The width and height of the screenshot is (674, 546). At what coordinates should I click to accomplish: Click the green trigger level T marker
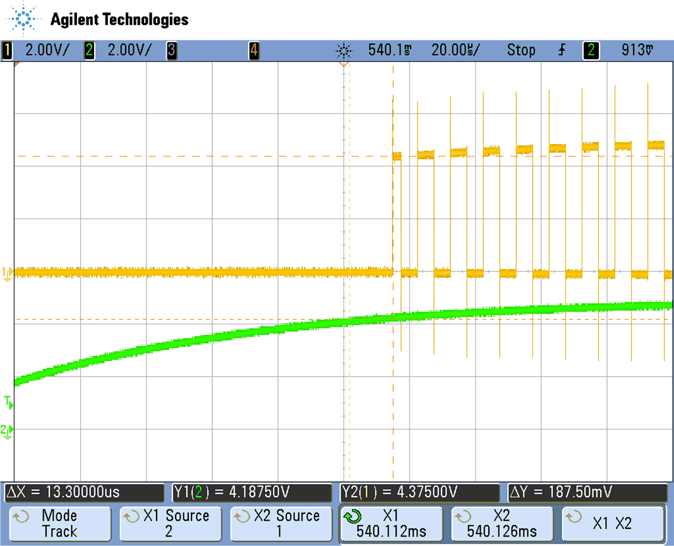click(8, 401)
